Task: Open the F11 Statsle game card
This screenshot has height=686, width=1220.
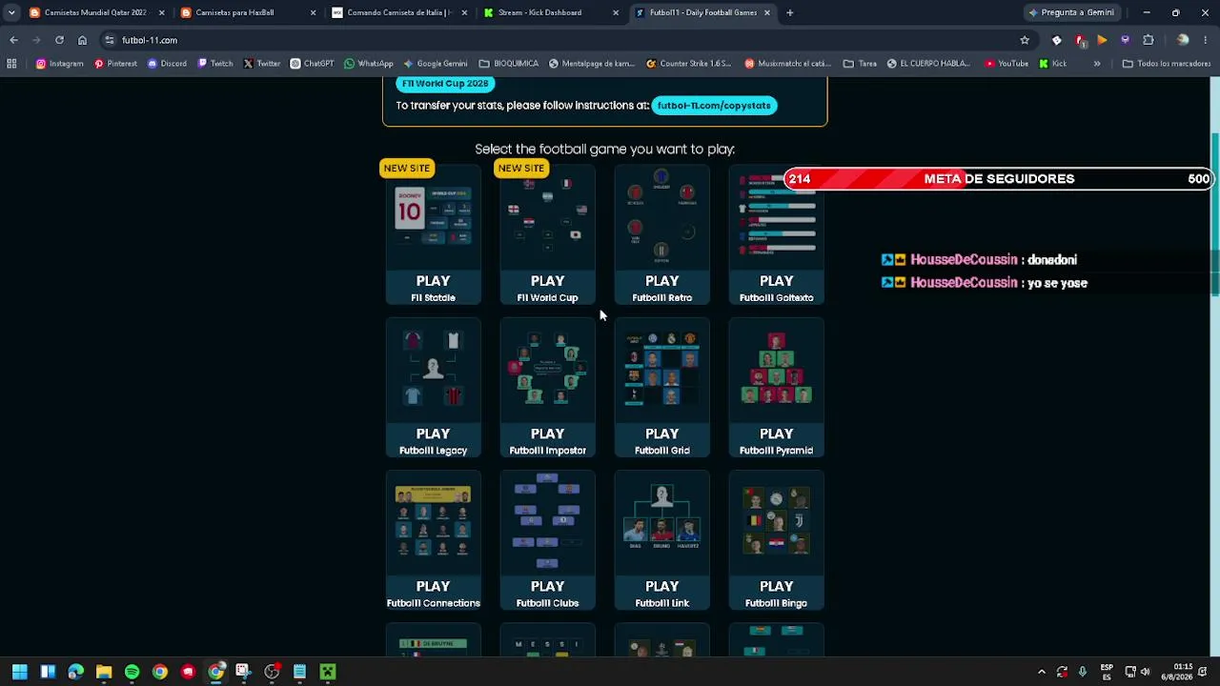Action: point(433,234)
